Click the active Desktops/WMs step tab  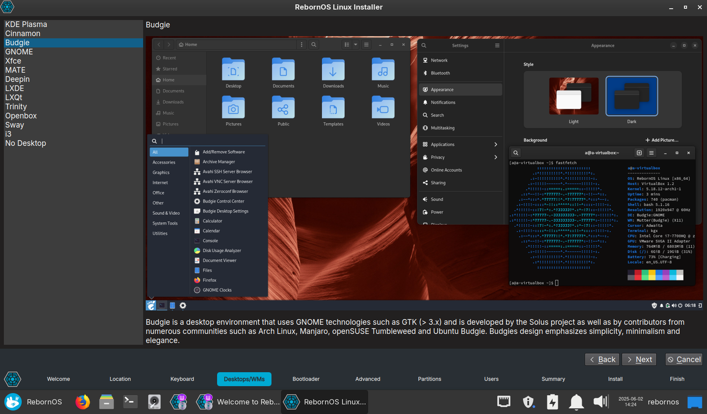click(x=244, y=379)
